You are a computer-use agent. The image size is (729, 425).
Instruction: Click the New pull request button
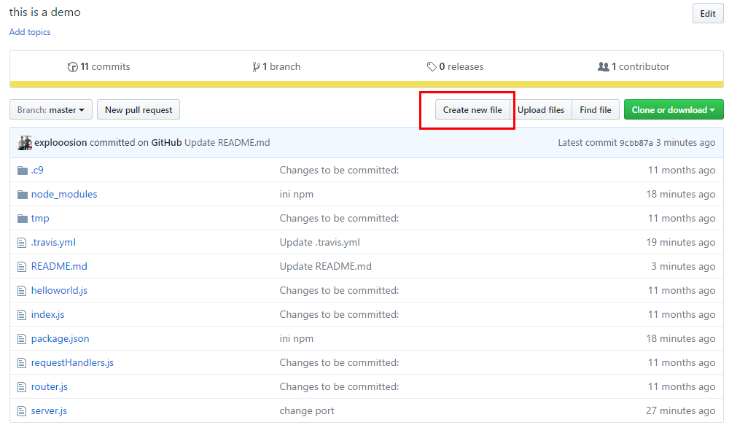(139, 110)
